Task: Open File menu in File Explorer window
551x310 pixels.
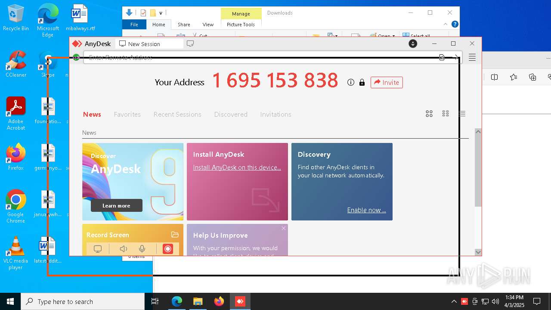Action: (134, 25)
